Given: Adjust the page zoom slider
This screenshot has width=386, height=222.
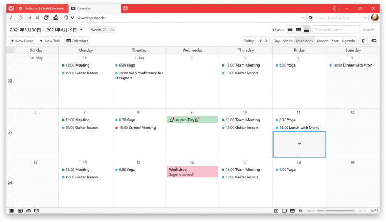Looking at the screenshot, I should coord(335,210).
